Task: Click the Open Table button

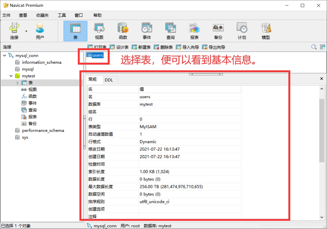Action: [97, 47]
